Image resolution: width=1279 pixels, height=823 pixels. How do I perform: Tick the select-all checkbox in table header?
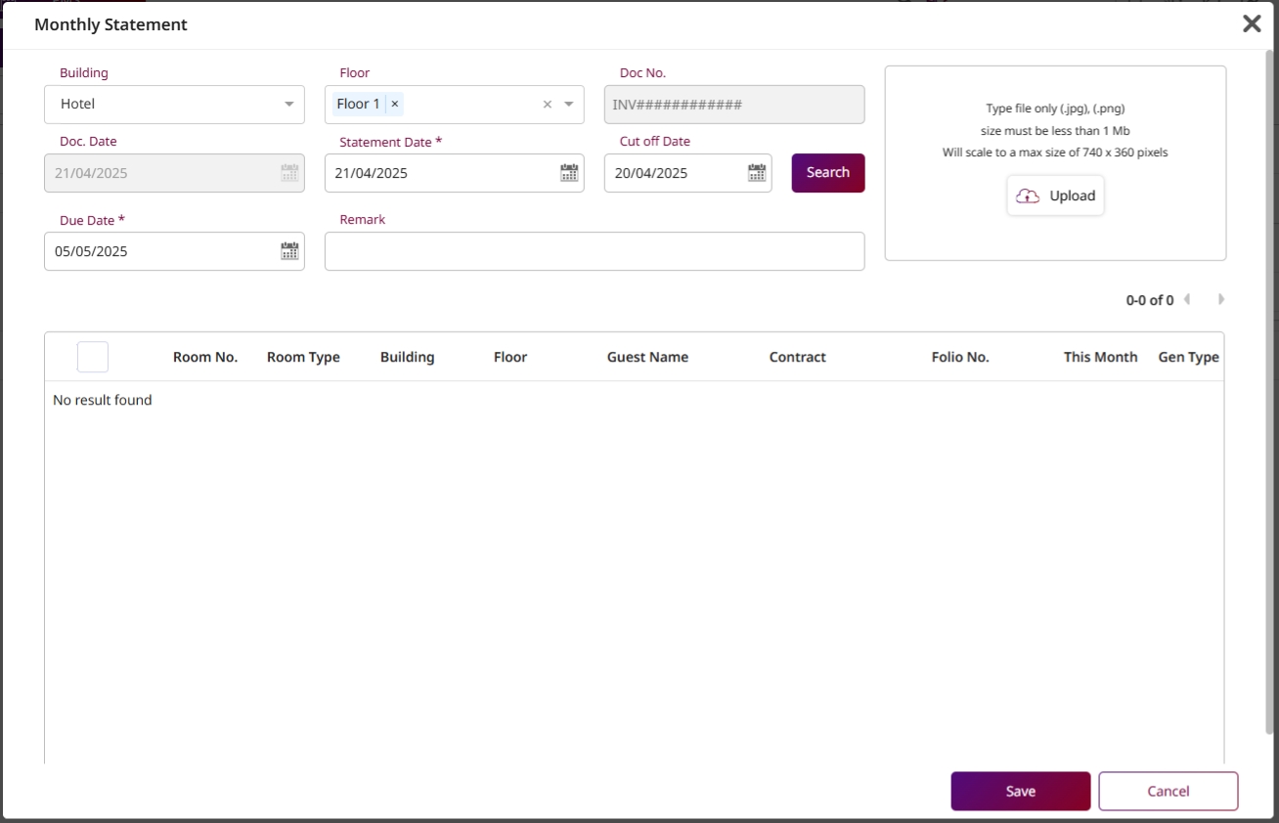point(93,357)
